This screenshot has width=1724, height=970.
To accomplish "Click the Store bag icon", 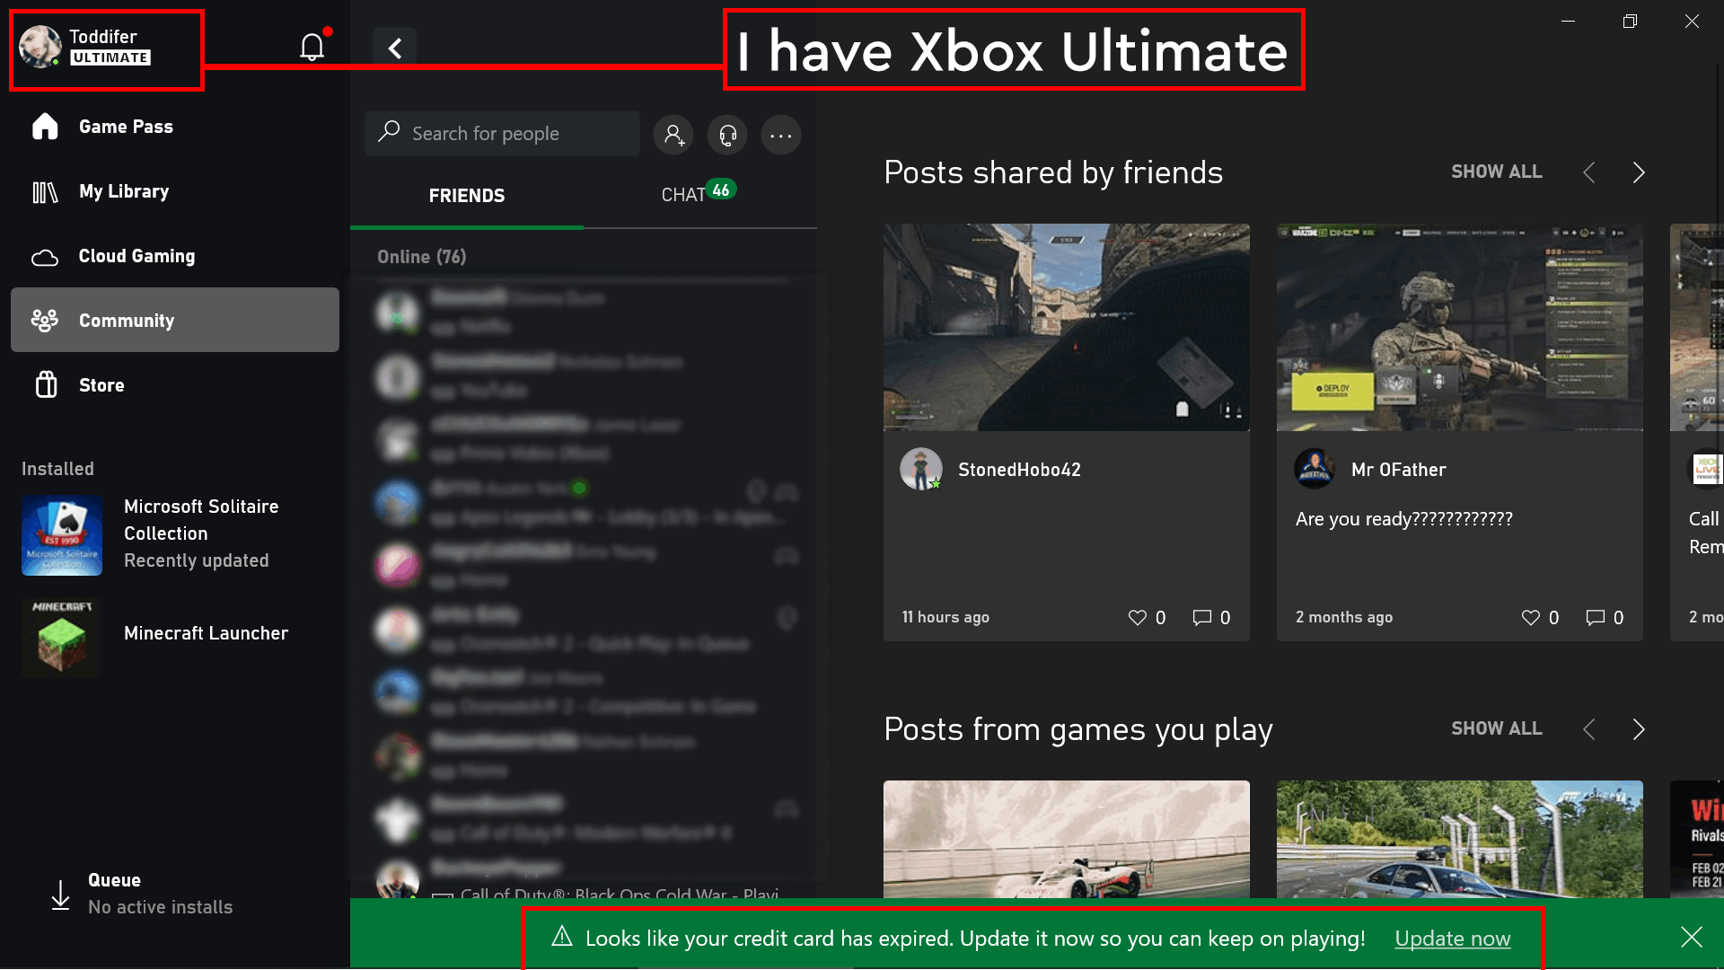I will (x=46, y=384).
